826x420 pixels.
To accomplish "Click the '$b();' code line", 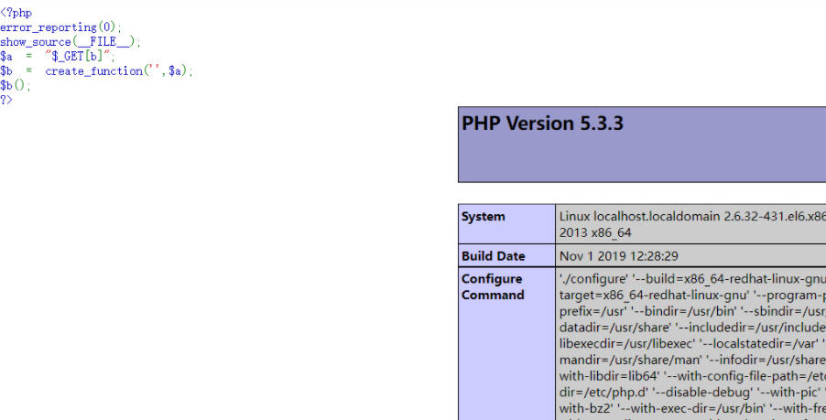I will tap(16, 85).
